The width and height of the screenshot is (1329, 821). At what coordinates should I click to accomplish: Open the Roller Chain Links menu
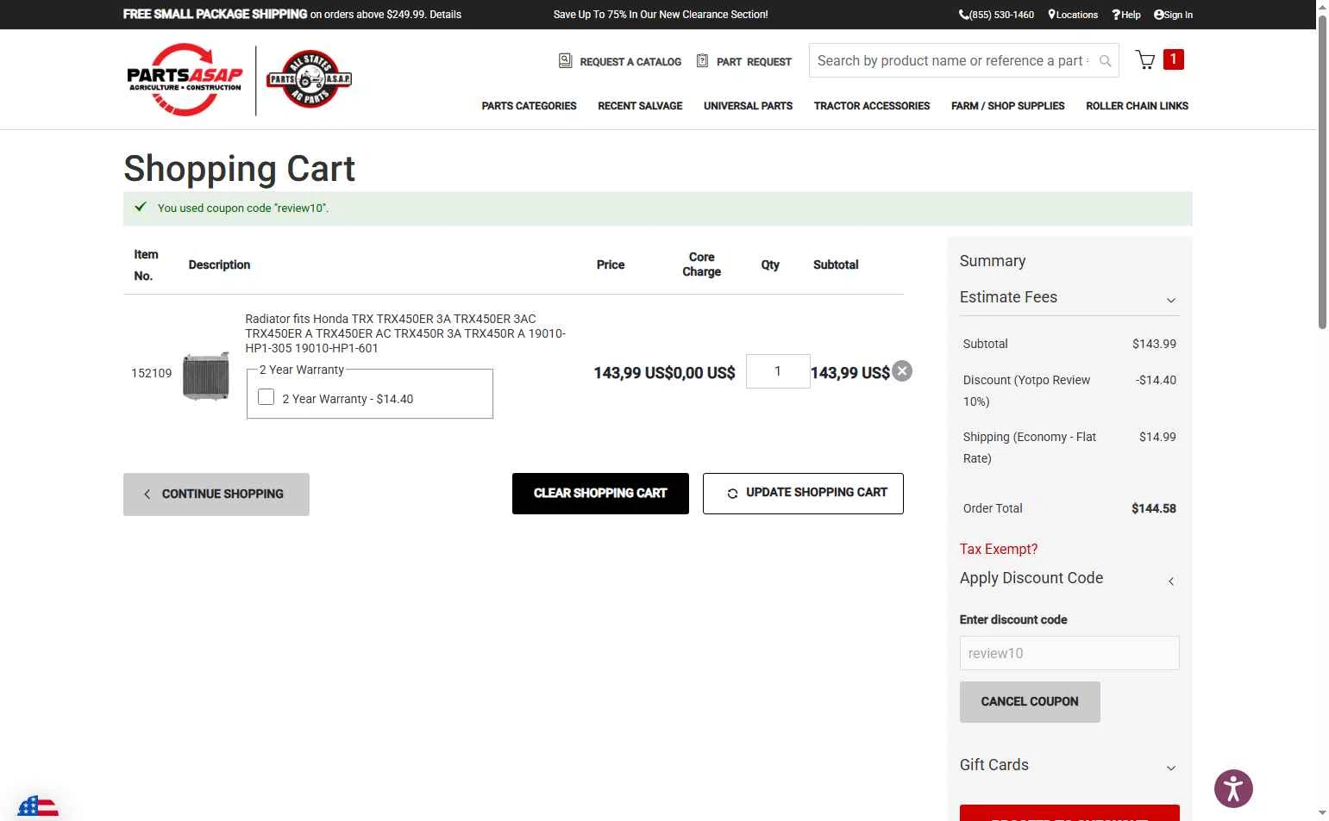[x=1137, y=106]
